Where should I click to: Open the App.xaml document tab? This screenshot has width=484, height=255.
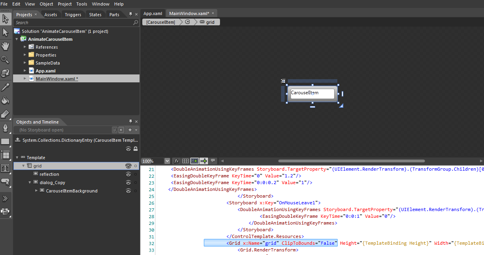point(153,13)
